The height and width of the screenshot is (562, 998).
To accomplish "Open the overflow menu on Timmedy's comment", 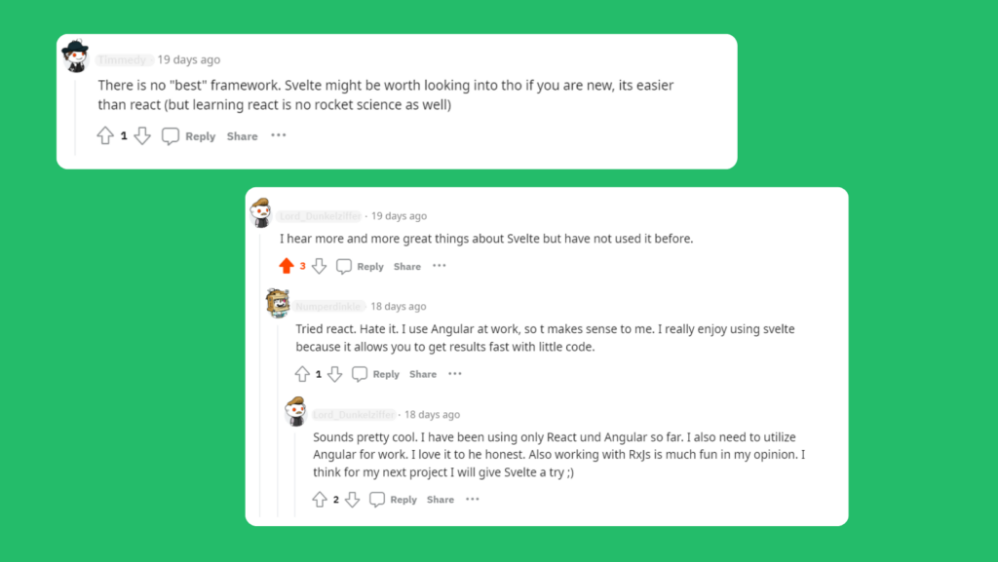I will [x=278, y=135].
